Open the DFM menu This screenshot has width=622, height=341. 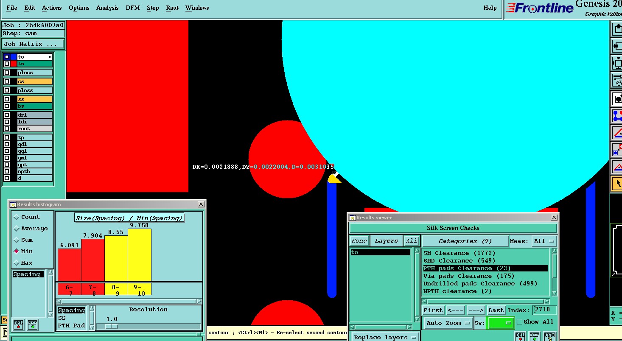(x=133, y=8)
